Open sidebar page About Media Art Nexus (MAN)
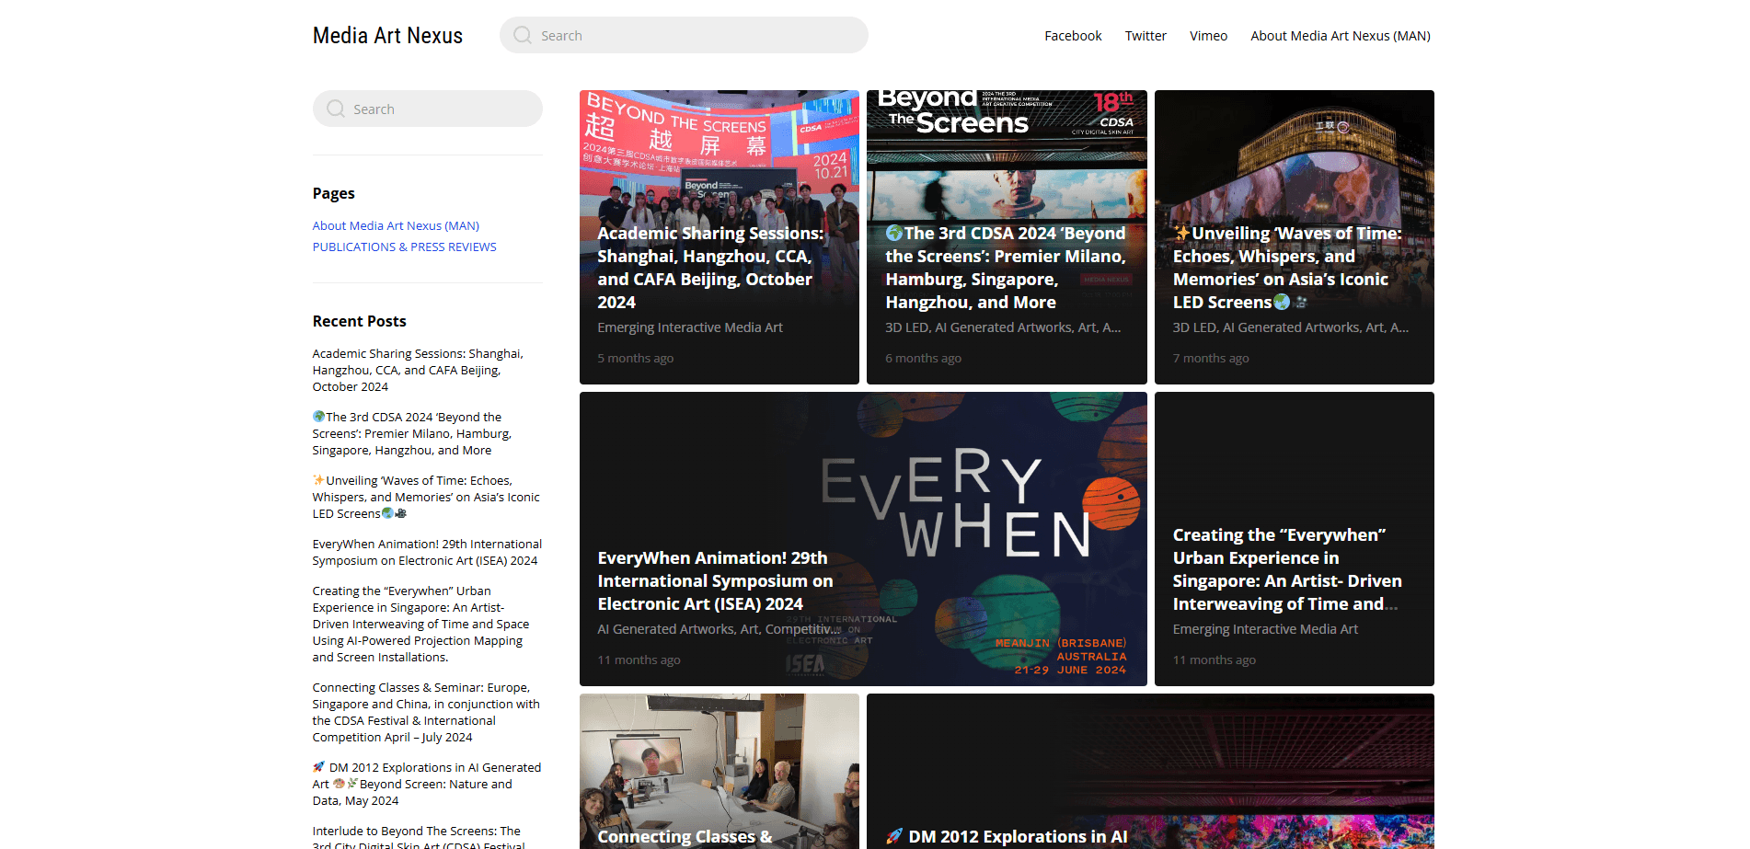1750x849 pixels. click(396, 225)
